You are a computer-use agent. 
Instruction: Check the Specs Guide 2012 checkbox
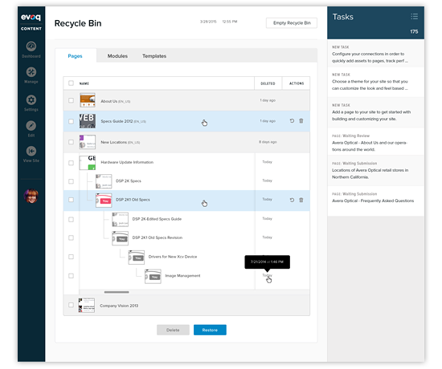point(71,121)
